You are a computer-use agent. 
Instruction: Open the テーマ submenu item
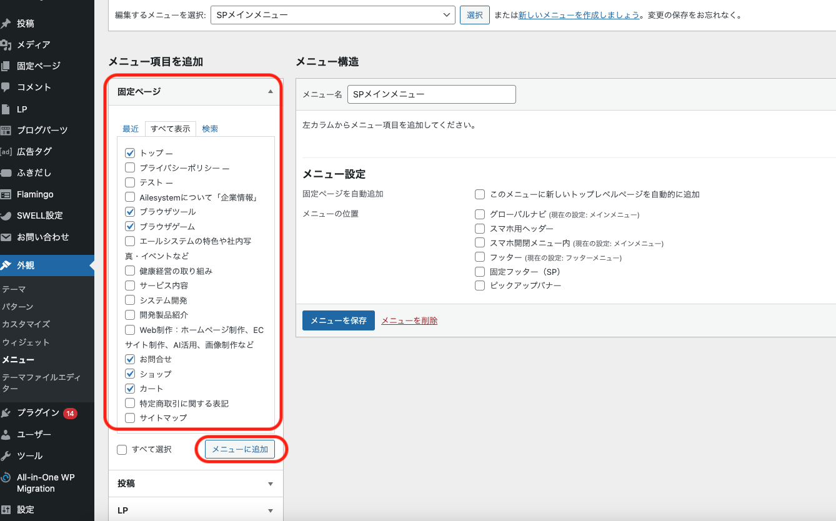pyautogui.click(x=14, y=289)
